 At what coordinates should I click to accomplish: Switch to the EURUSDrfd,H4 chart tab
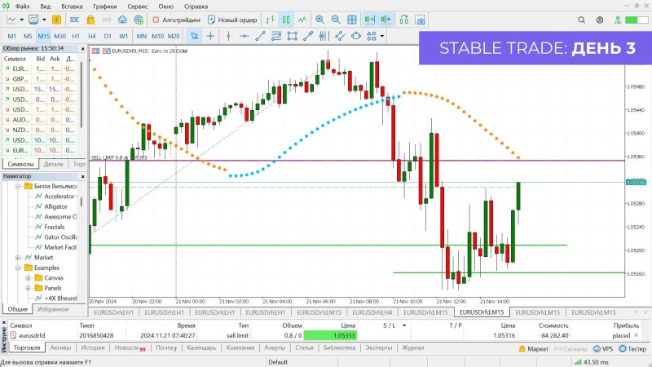point(372,312)
